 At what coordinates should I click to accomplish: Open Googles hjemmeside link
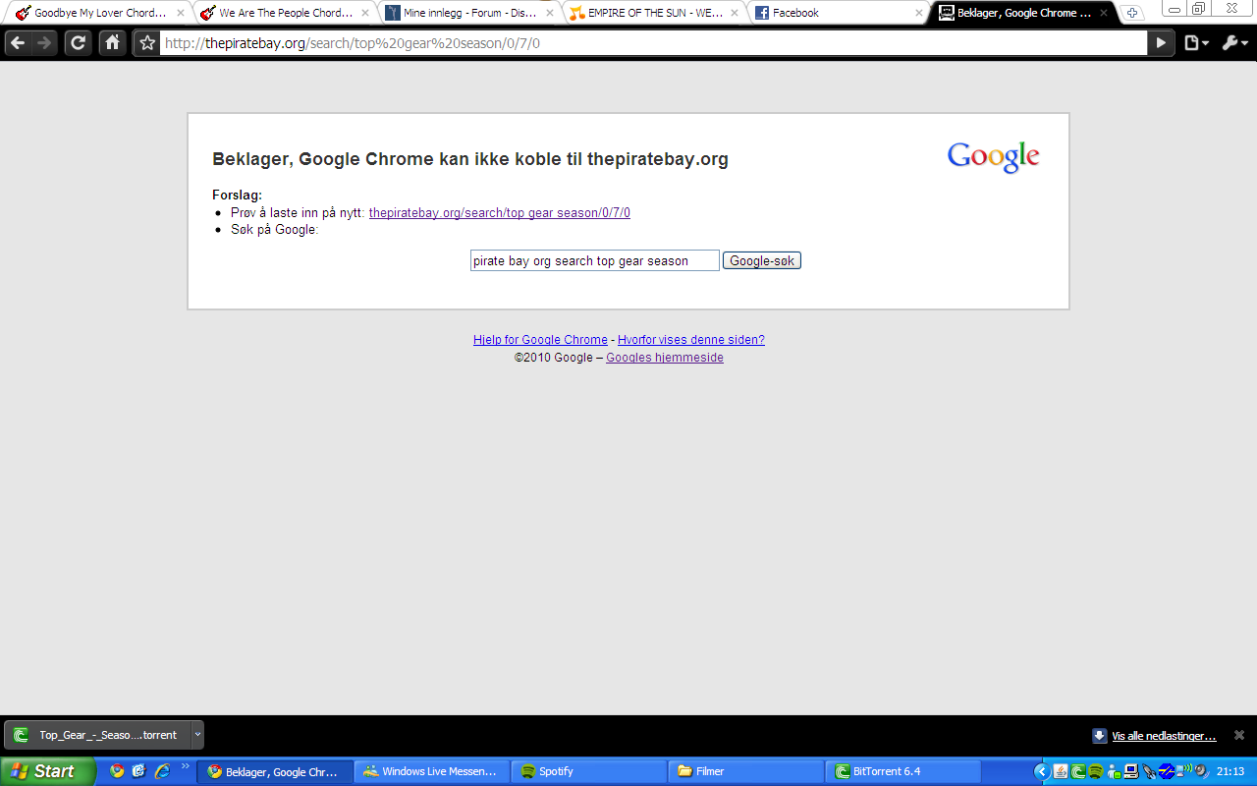(665, 358)
